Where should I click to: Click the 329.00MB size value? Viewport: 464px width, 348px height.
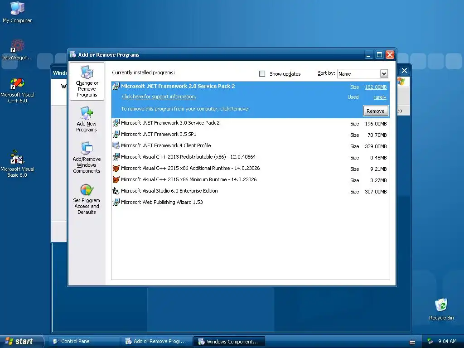point(376,146)
